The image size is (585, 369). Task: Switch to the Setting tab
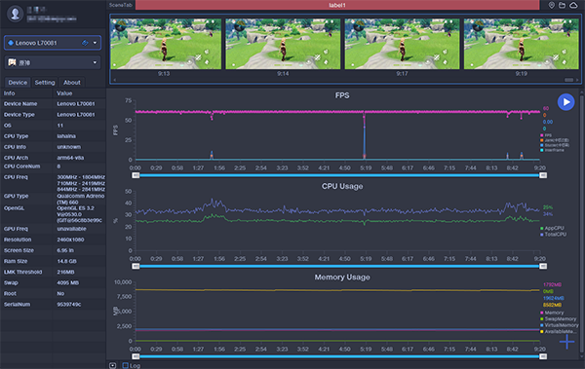click(45, 83)
